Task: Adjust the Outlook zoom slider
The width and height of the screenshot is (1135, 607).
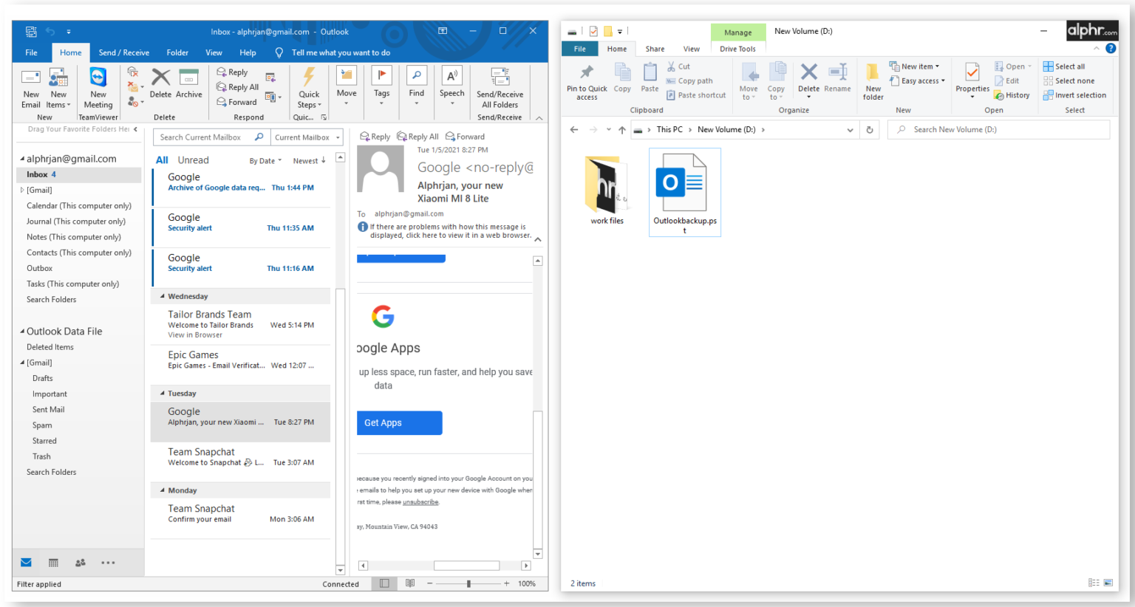Action: click(x=468, y=583)
